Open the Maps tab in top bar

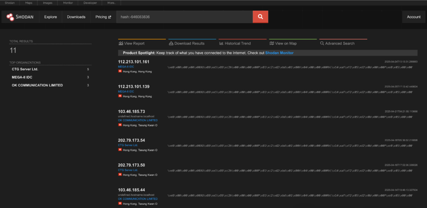[28, 3]
